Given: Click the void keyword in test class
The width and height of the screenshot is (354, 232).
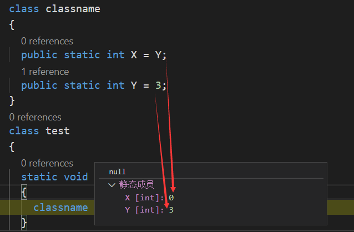Looking at the screenshot, I should [x=75, y=177].
